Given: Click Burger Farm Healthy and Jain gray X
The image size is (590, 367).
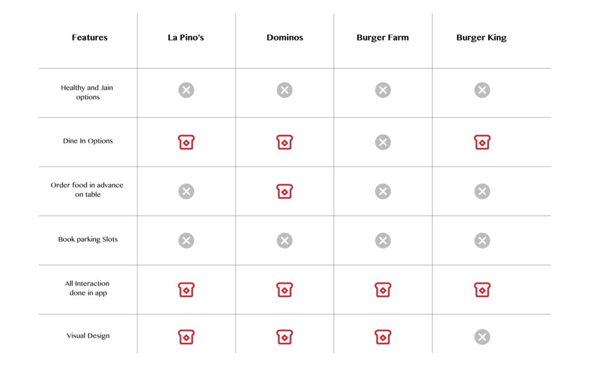Looking at the screenshot, I should pyautogui.click(x=383, y=90).
